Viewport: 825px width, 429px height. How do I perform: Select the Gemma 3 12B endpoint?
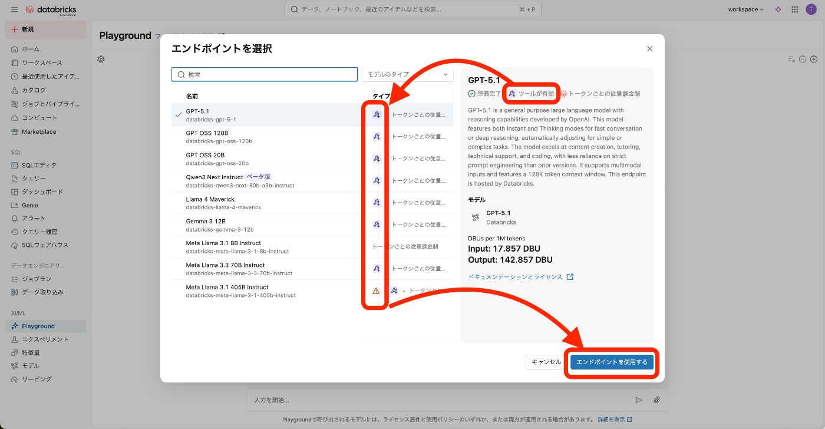pyautogui.click(x=312, y=225)
